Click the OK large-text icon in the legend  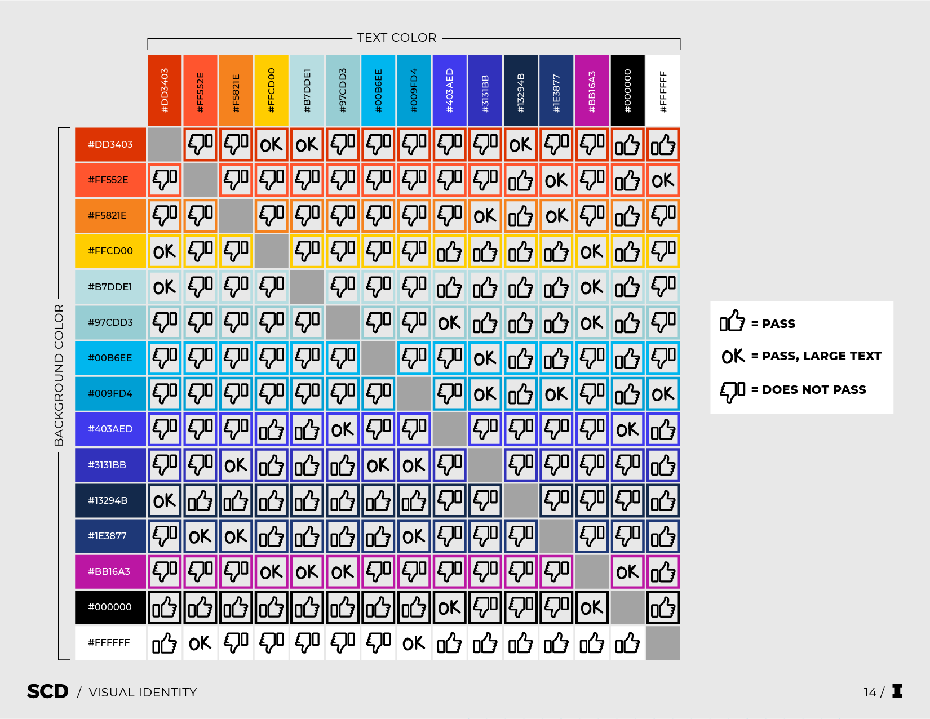click(x=733, y=356)
